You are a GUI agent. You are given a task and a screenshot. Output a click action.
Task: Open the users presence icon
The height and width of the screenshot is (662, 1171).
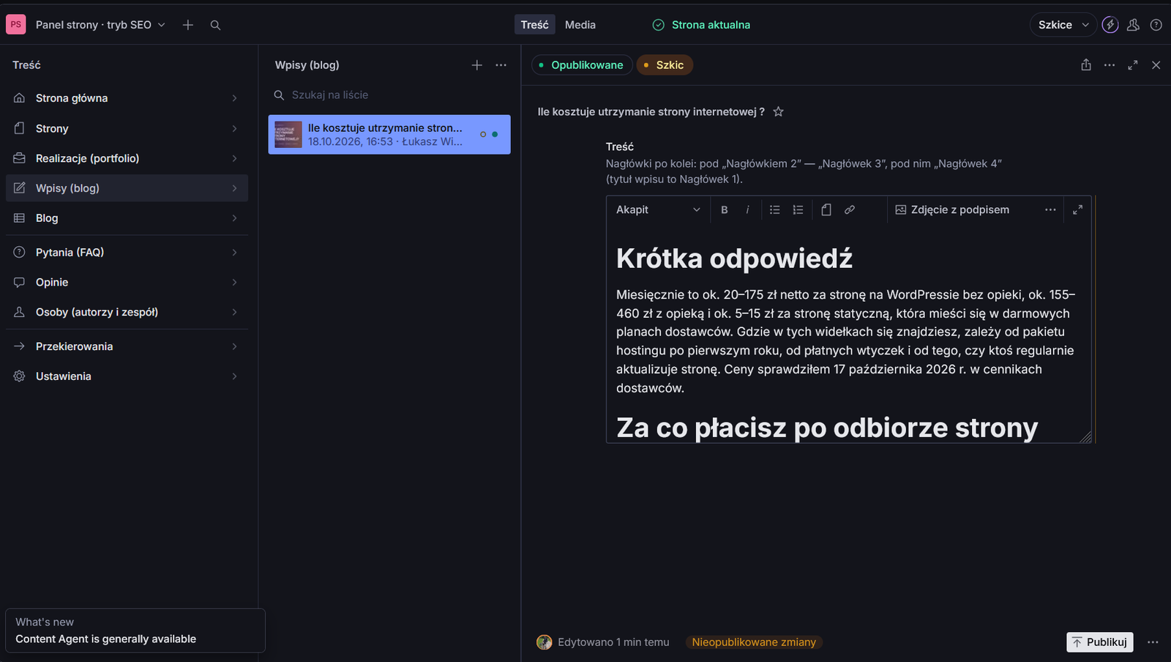coord(1133,25)
